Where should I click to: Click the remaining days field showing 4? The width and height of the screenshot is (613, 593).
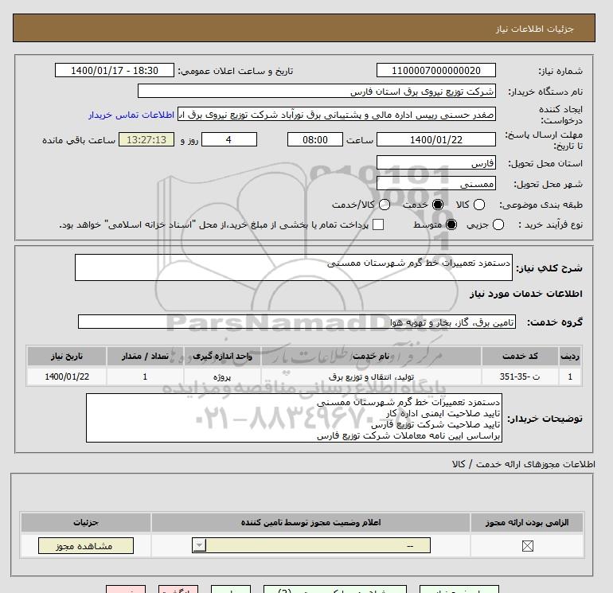(x=229, y=139)
